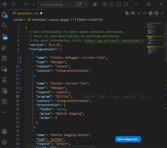Show additional activity bar views ellipsis

click(4, 112)
